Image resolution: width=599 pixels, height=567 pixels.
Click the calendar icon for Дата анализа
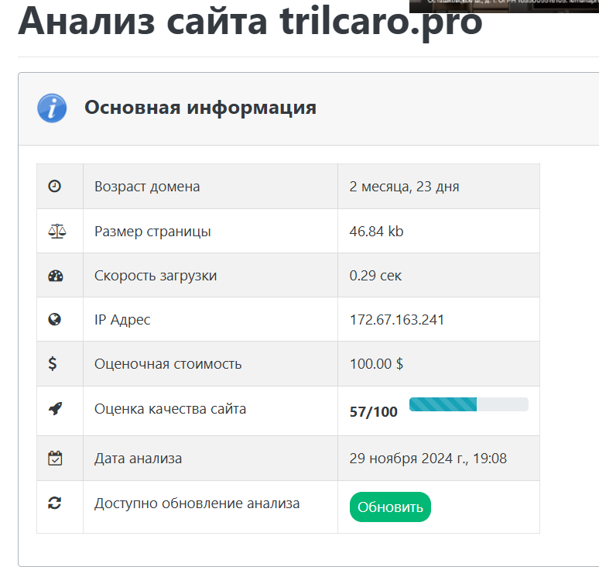[x=55, y=458]
